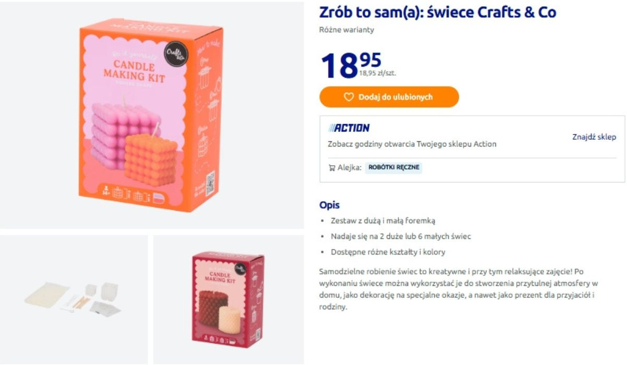View the main orange candle kit image
The image size is (627, 365).
152,115
